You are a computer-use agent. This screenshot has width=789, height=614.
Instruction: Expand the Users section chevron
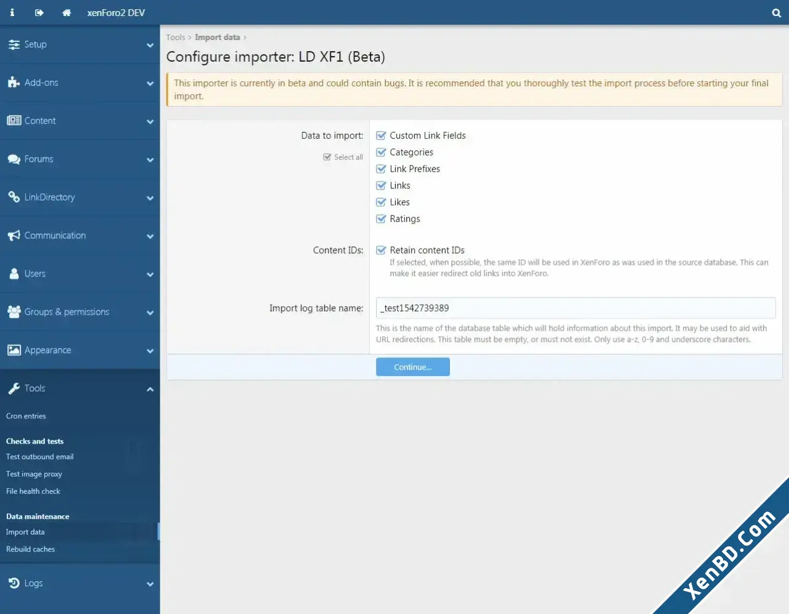tap(150, 275)
